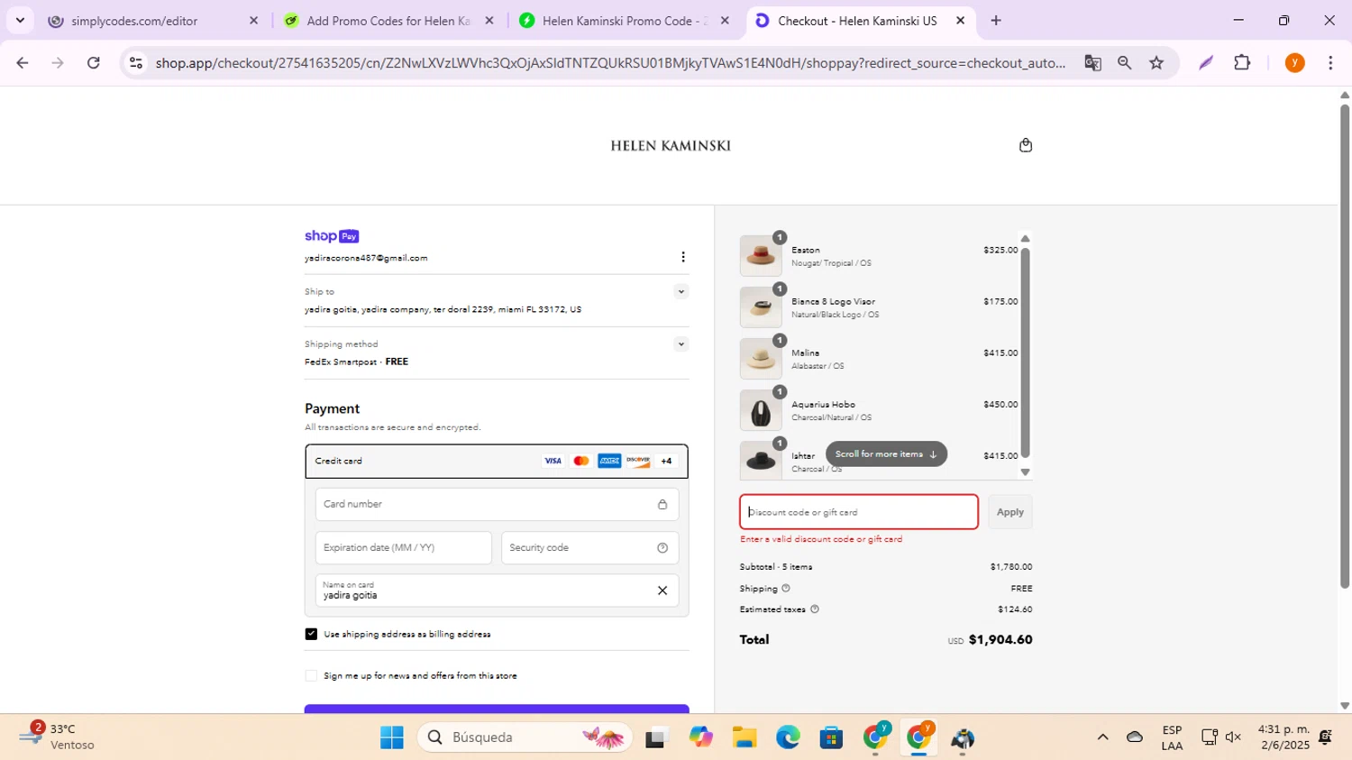This screenshot has width=1352, height=760.
Task: Click the taskbar Búsqueda search box
Action: coord(525,737)
